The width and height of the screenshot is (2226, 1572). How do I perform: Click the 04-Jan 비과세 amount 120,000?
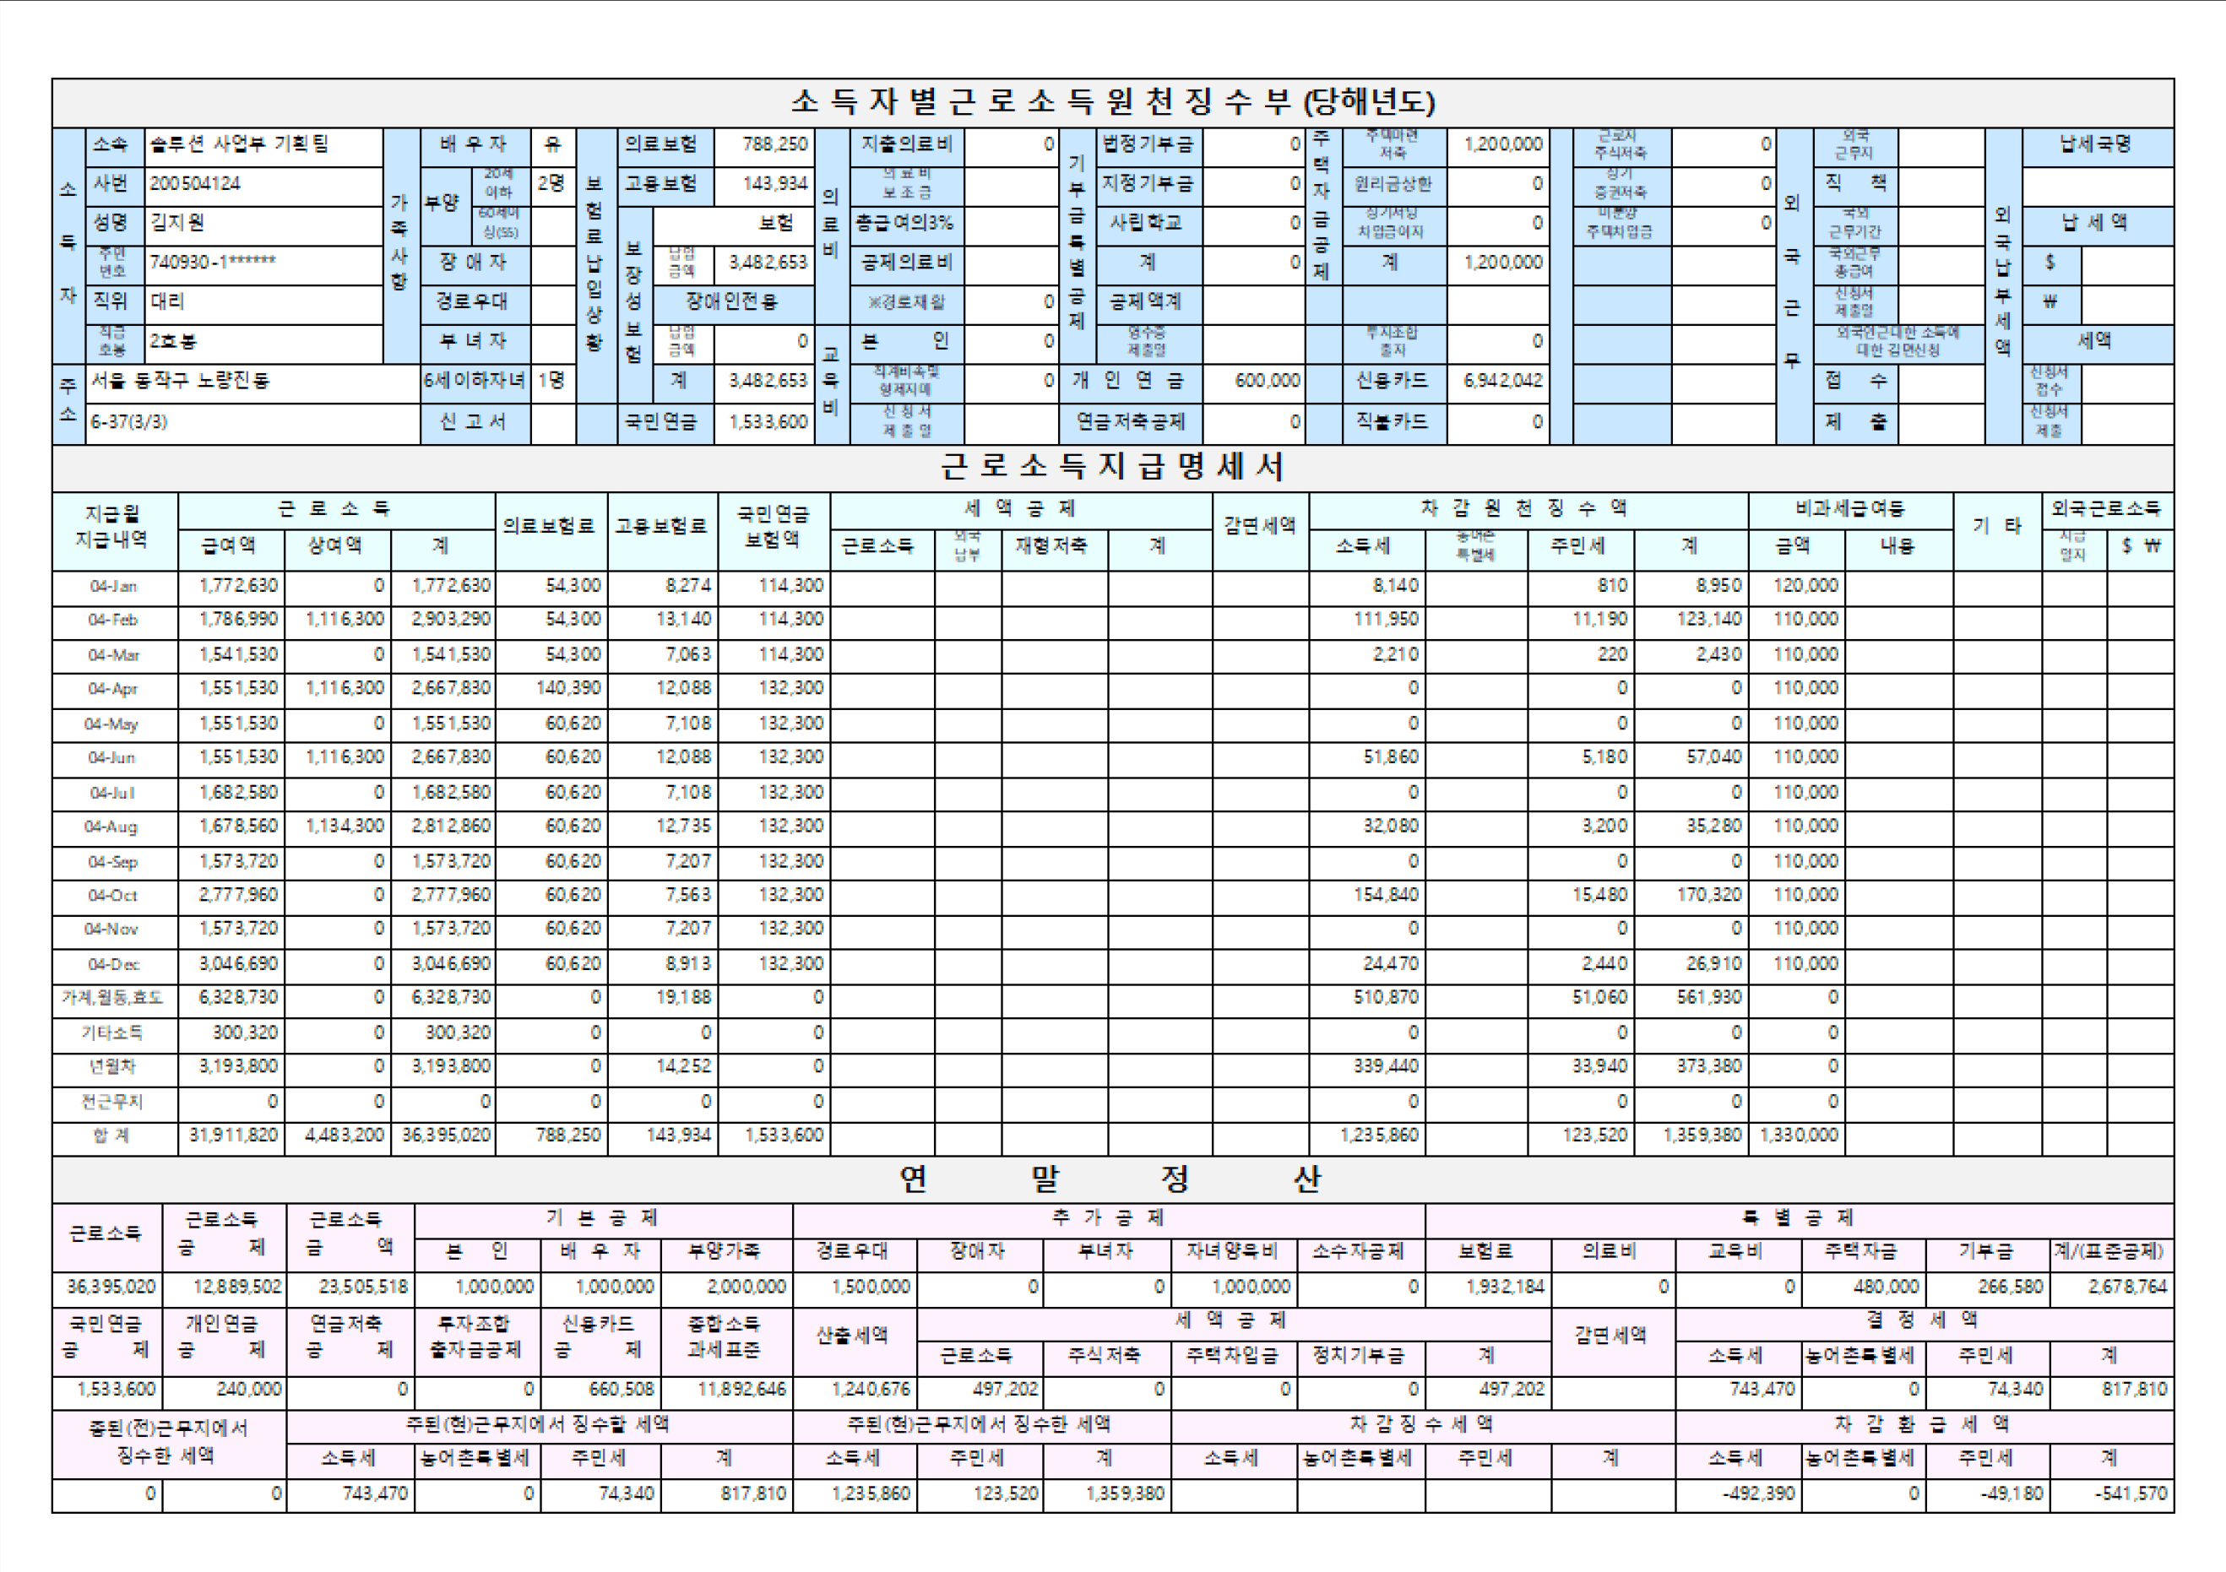tap(1806, 587)
